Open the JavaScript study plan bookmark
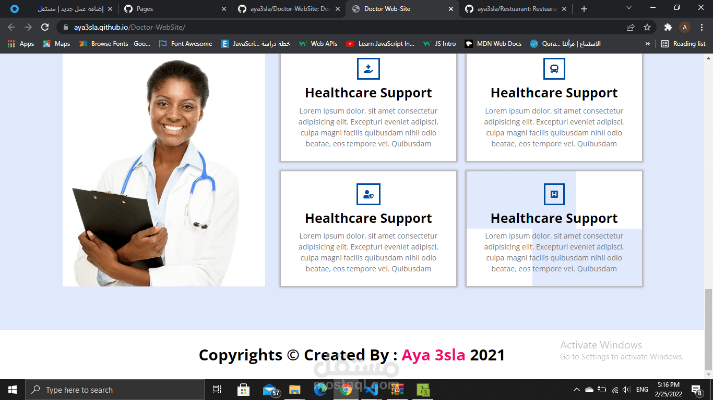Screen dimensions: 713x400 coord(256,44)
